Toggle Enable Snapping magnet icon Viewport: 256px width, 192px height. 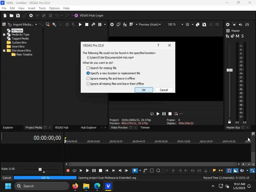coord(229,170)
